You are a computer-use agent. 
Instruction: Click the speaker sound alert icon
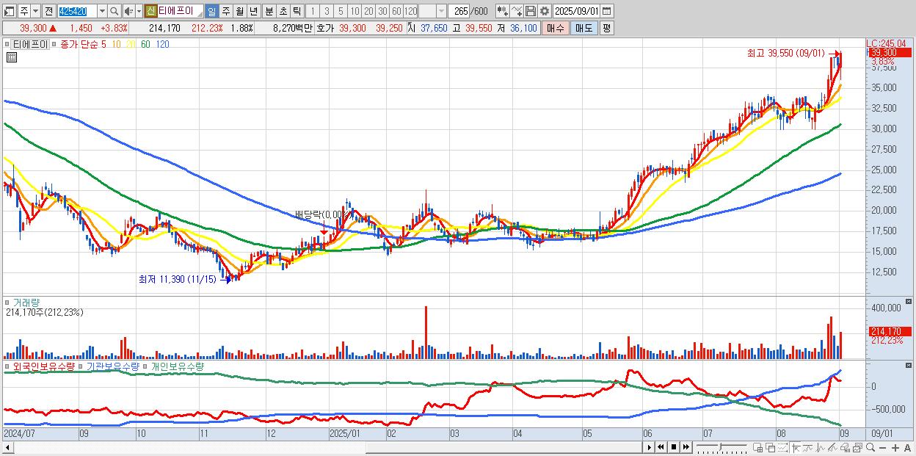point(129,11)
